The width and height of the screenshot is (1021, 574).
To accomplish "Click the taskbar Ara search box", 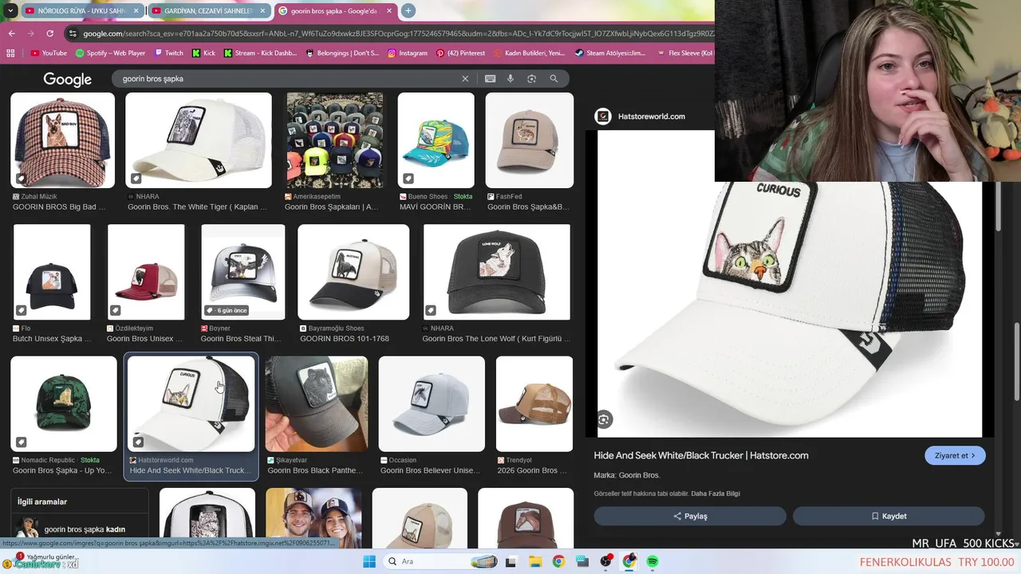I will (x=441, y=561).
